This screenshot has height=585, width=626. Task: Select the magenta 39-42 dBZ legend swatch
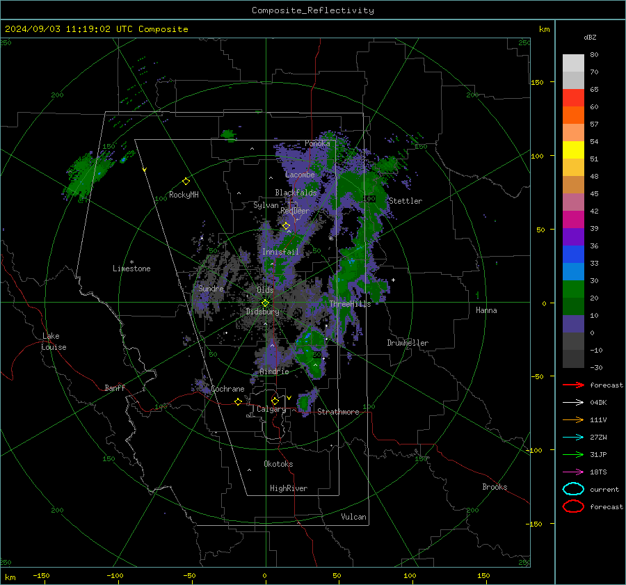click(573, 220)
